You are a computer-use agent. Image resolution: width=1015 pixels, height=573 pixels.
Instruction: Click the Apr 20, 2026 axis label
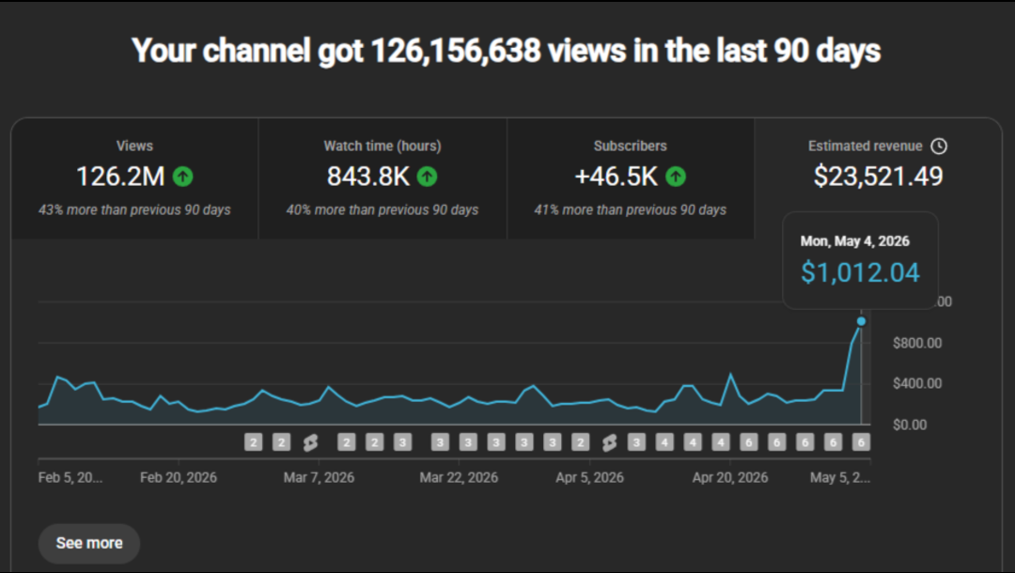point(730,478)
